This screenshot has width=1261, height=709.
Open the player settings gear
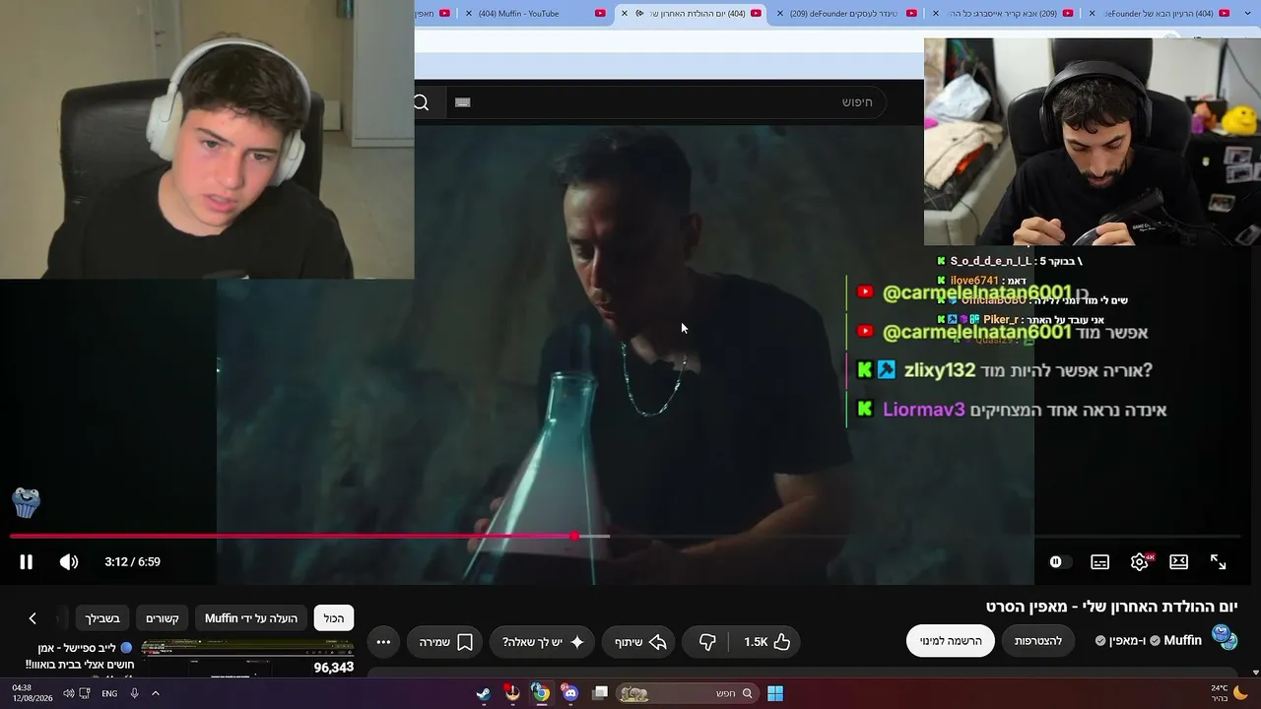1140,562
